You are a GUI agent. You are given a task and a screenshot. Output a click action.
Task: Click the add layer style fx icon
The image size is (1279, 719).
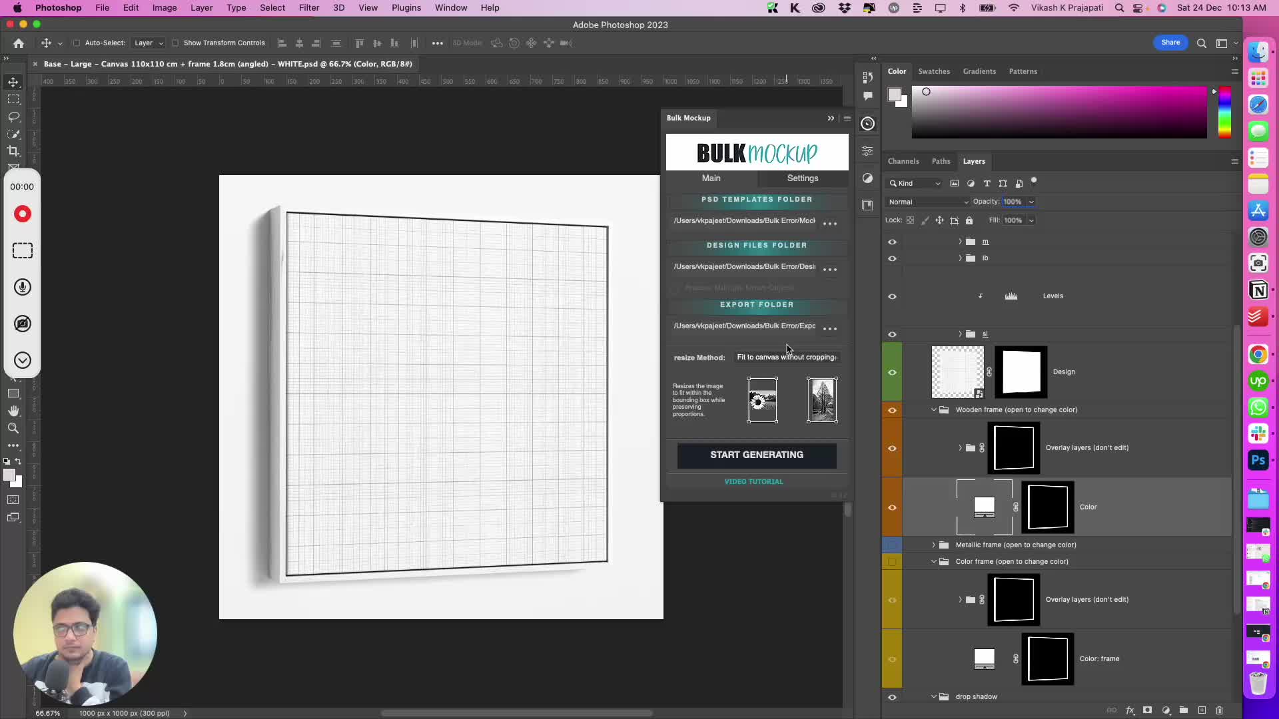pyautogui.click(x=1130, y=710)
